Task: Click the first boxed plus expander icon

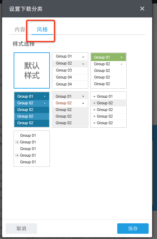Action: pos(17,142)
